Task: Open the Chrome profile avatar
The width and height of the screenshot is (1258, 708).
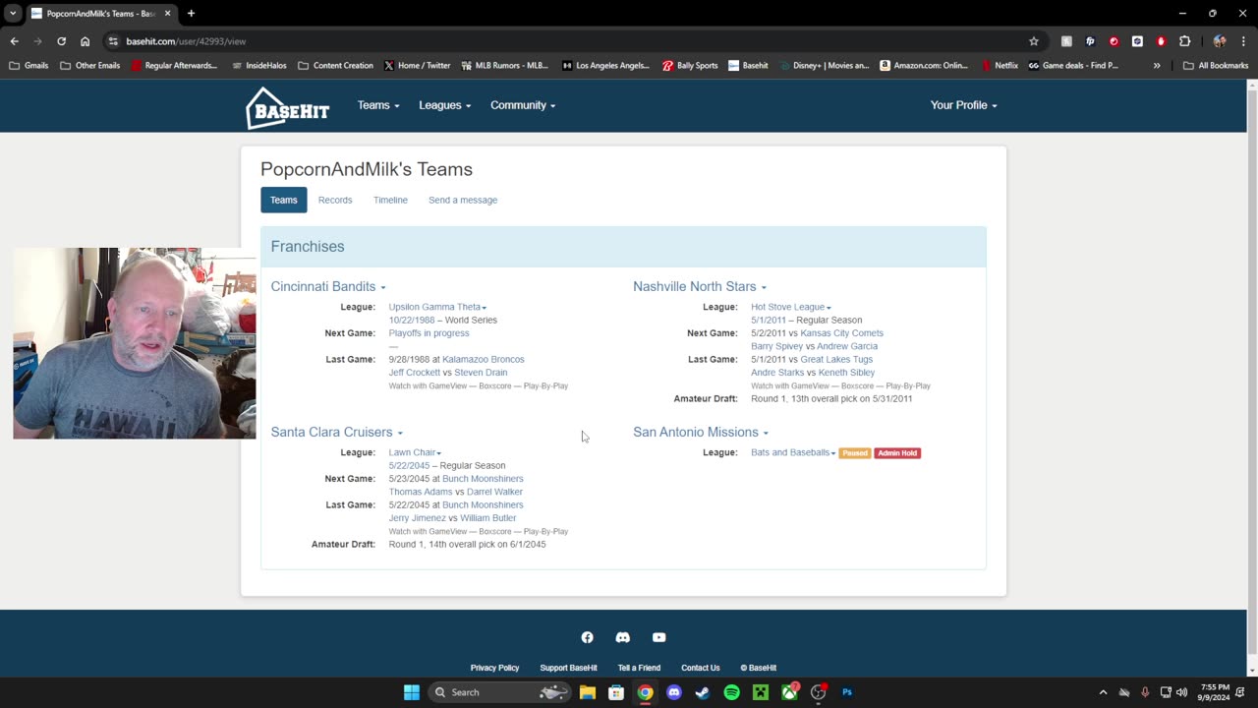Action: 1220,41
